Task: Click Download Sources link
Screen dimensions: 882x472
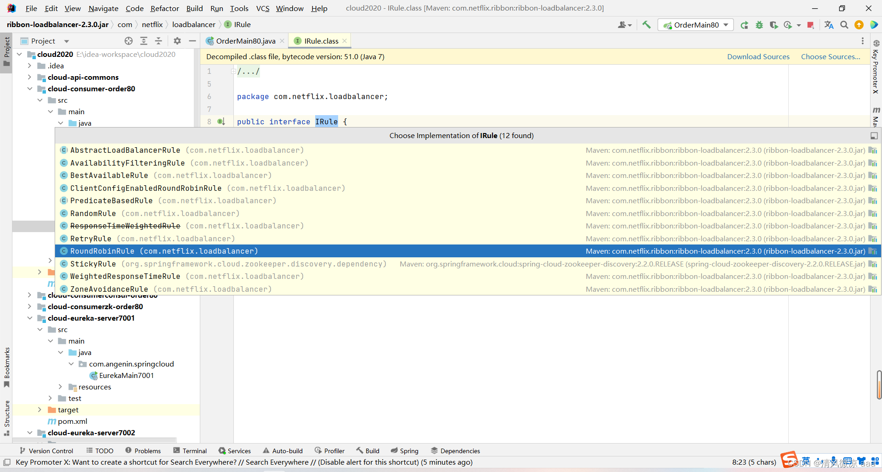Action: 758,56
